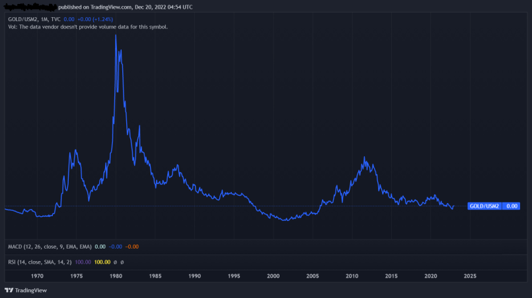Click the orange -0.00 MACD value
Viewport: 532px width, 298px height.
tap(132, 247)
